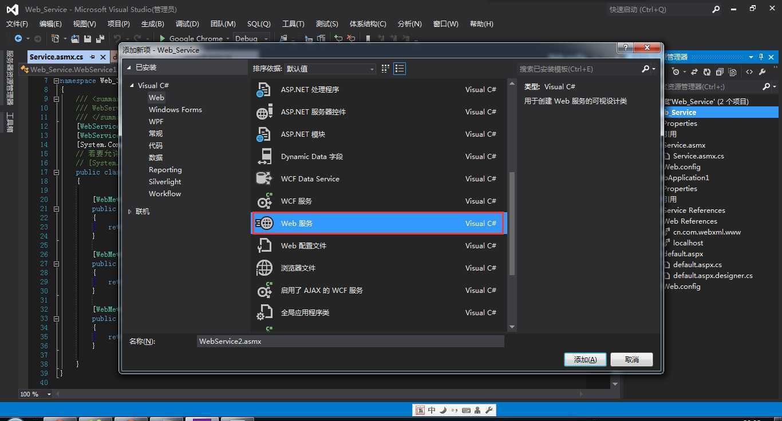Screen dimensions: 782x421
Task: Select the 全局应用程序类 template icon
Action: tap(264, 313)
